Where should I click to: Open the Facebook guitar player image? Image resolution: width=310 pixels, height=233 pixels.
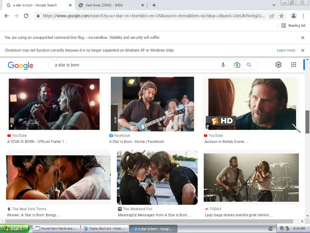click(x=153, y=104)
